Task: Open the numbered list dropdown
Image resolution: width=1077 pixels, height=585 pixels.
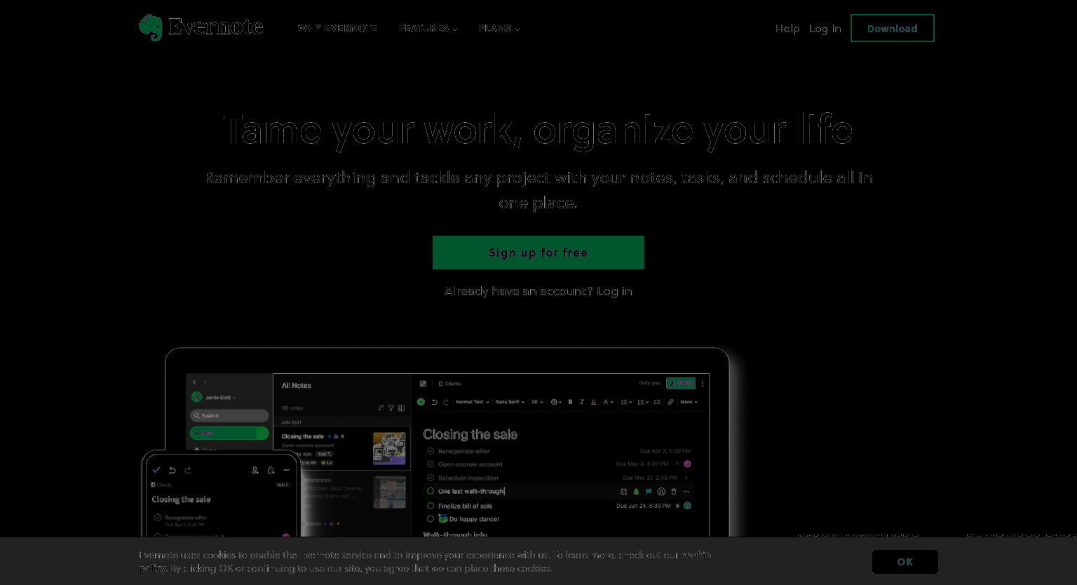Action: click(x=643, y=402)
